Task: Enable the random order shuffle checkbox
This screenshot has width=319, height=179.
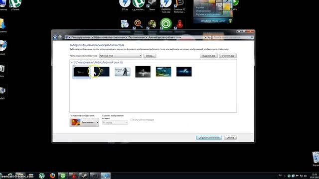Action: [x=132, y=120]
